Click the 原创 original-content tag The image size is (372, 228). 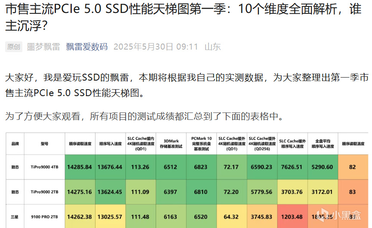point(13,47)
